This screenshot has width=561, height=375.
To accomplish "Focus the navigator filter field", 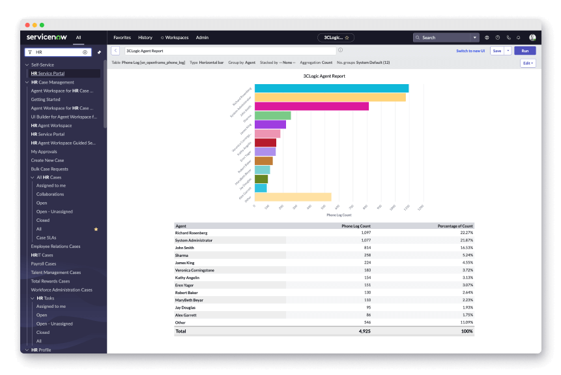I will (x=58, y=52).
